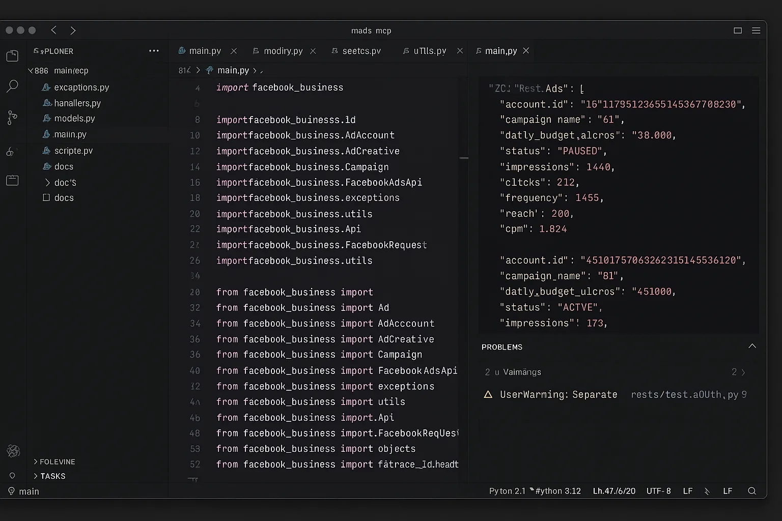782x521 pixels.
Task: Click the warning triangle next to UserWarning
Action: pyautogui.click(x=488, y=394)
